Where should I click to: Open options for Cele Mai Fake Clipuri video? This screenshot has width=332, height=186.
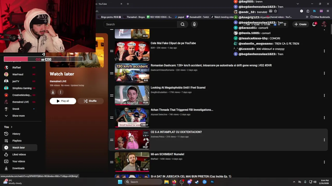(324, 51)
